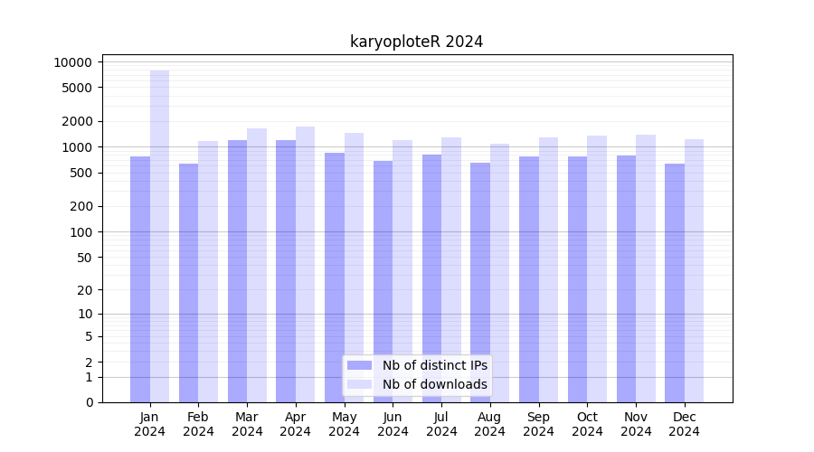Click the 100 y-axis tick label
Screen dimensions: 814x452
(80, 231)
